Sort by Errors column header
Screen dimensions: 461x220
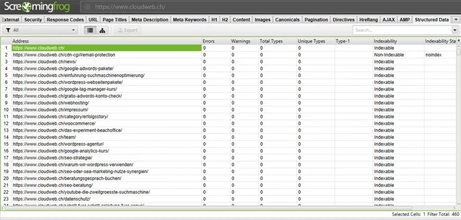click(216, 41)
